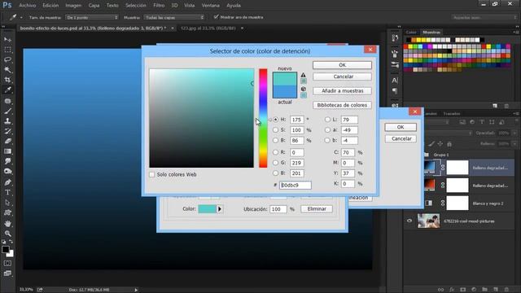Click the vertical hue slider bar
This screenshot has height=293, width=521.
tap(263, 118)
